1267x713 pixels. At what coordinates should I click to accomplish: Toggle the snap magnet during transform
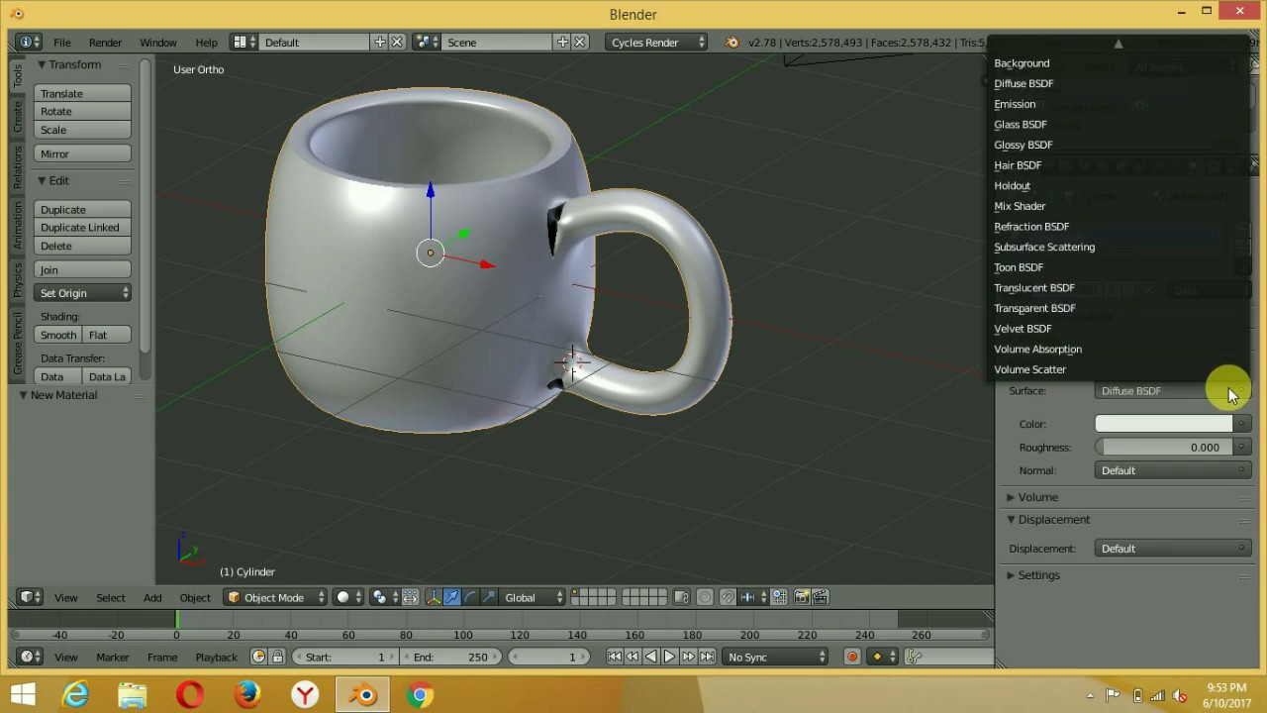728,597
